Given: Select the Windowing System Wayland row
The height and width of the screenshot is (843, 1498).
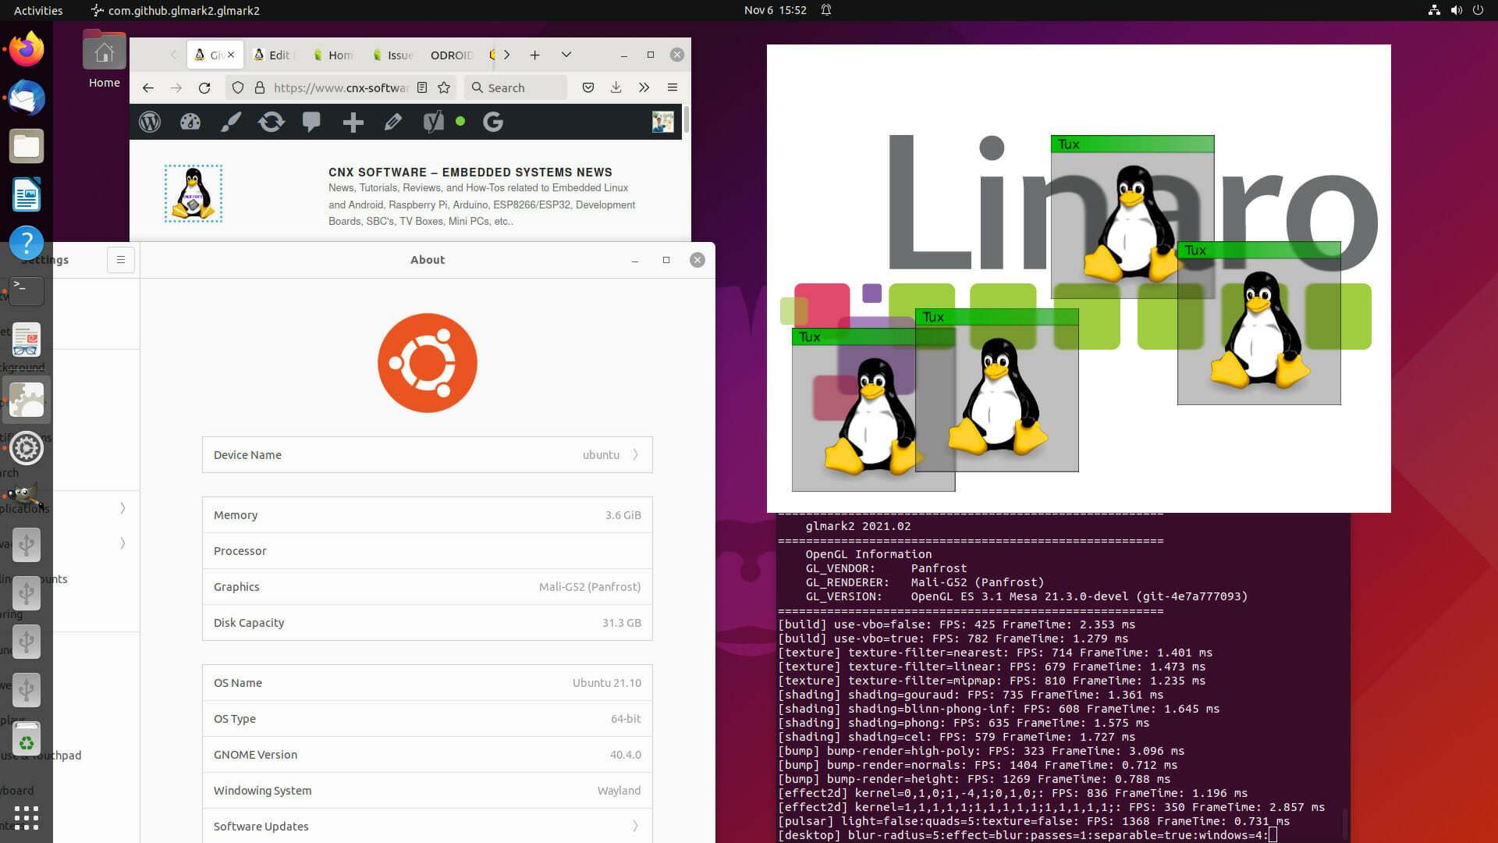Looking at the screenshot, I should click(428, 791).
